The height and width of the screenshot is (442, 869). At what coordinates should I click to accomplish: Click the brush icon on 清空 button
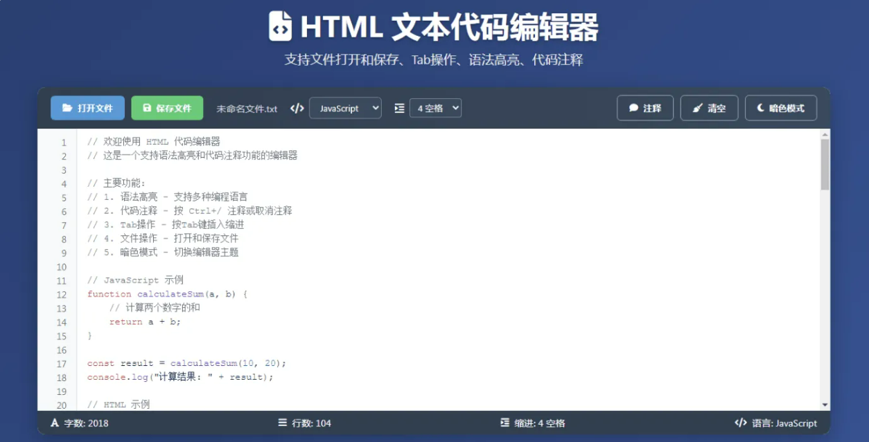[x=698, y=108]
